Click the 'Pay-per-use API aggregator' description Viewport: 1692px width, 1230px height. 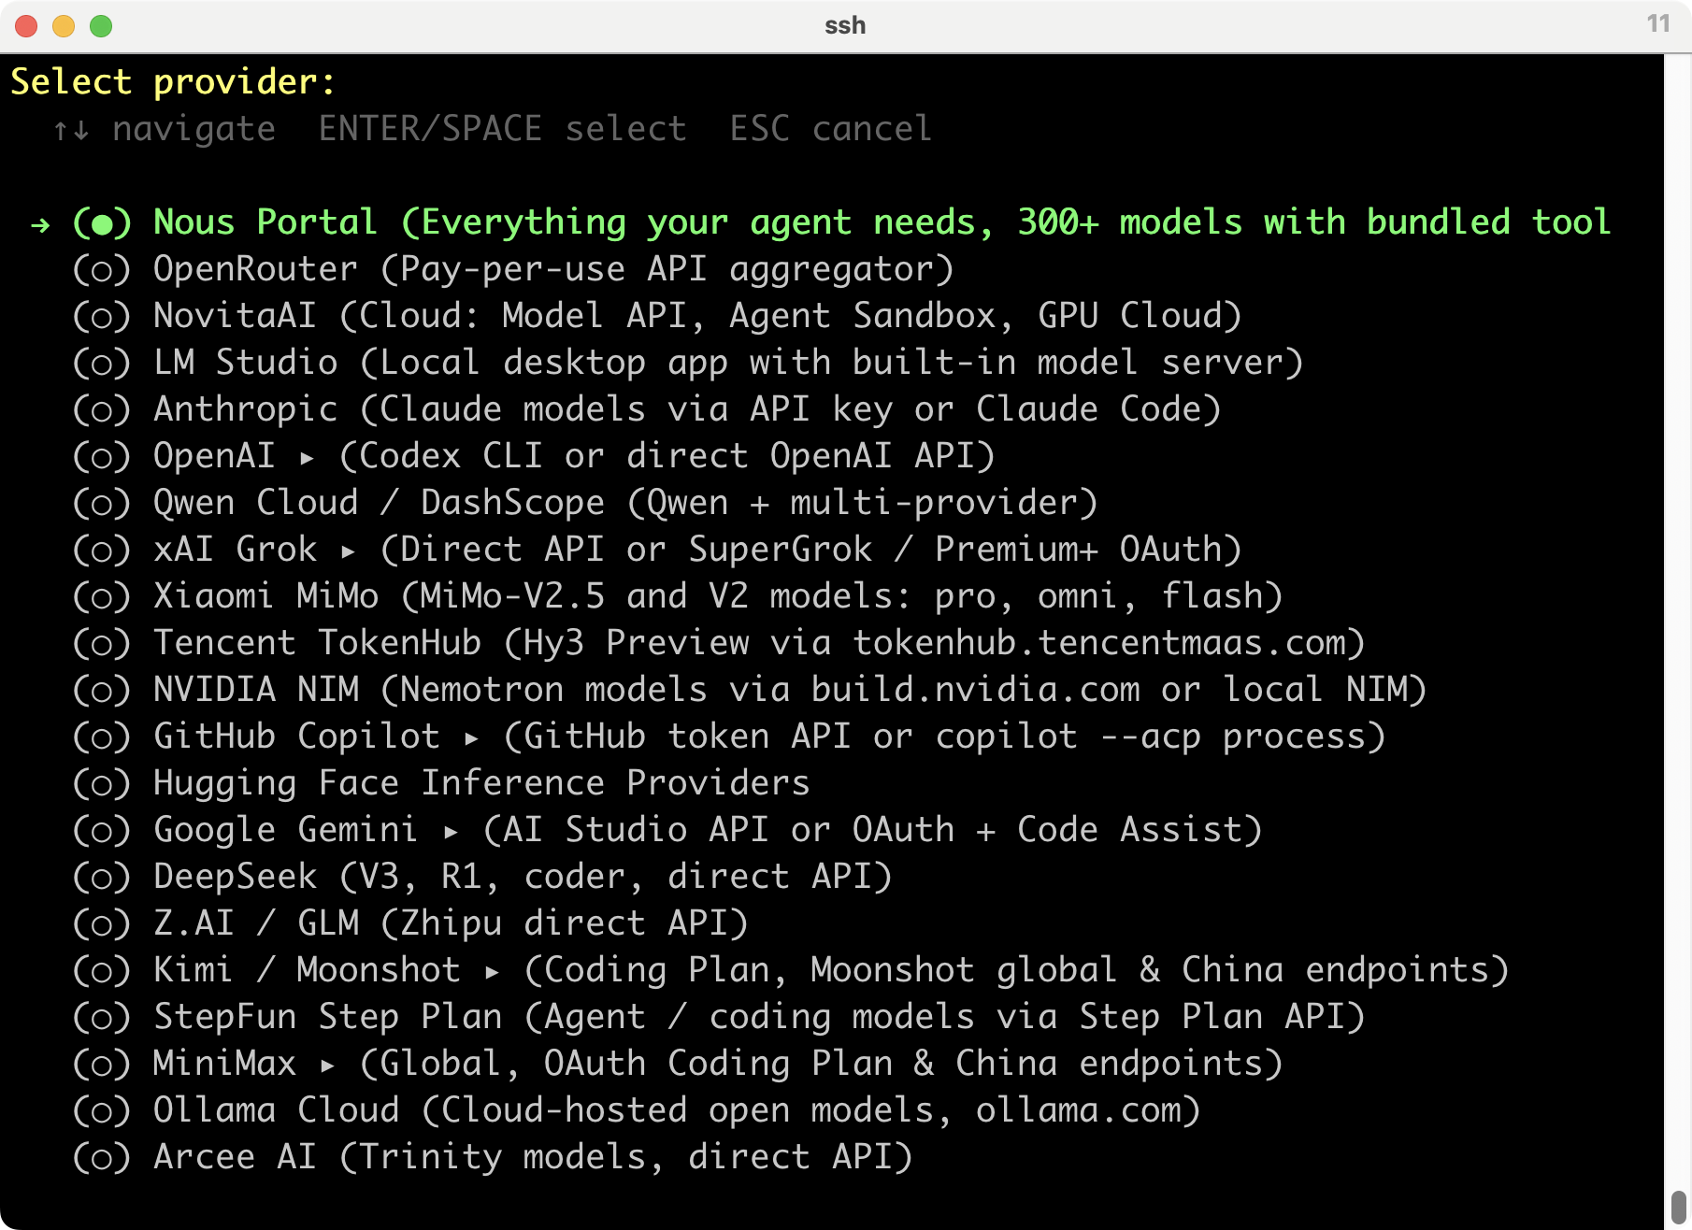coord(667,269)
